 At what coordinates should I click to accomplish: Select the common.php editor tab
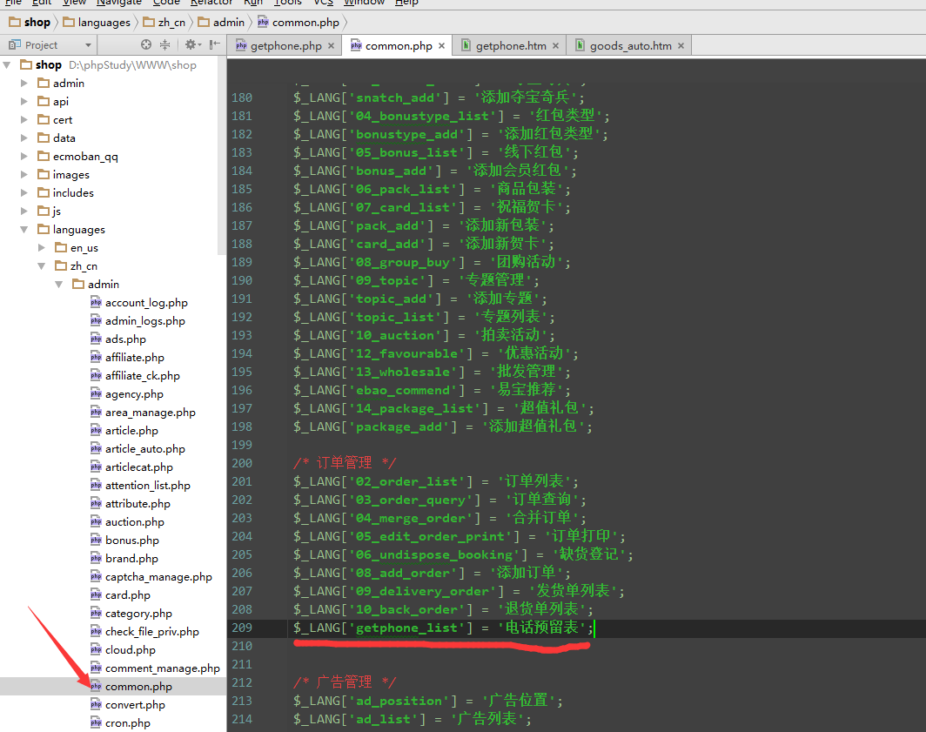(399, 45)
